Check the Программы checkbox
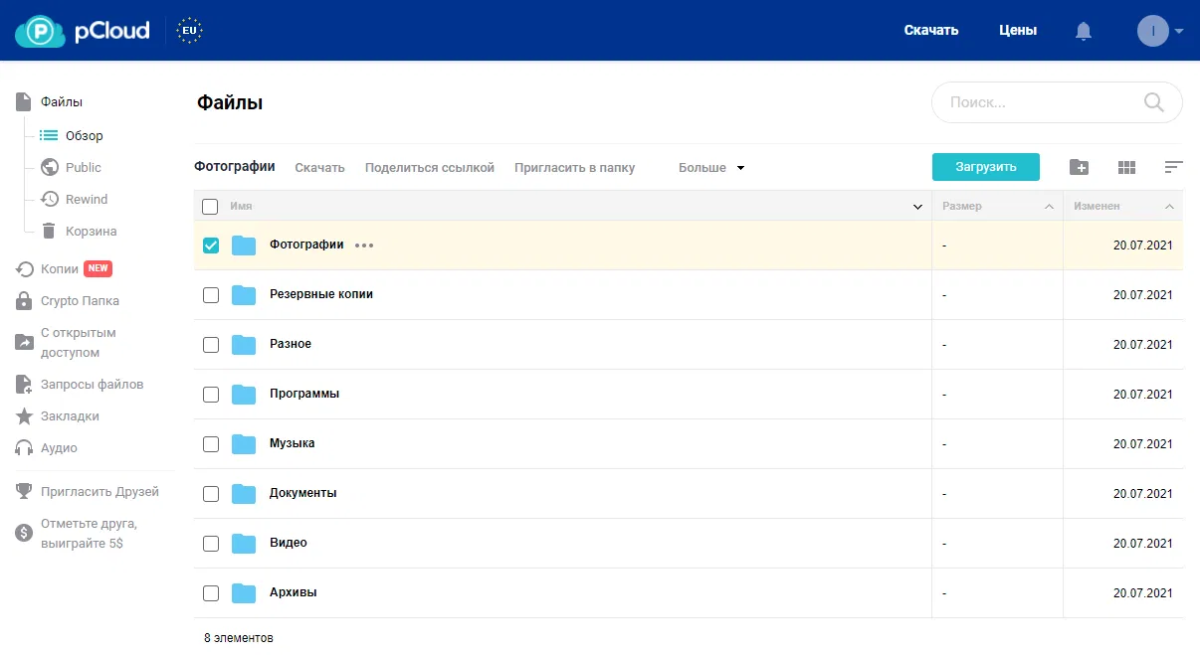This screenshot has width=1200, height=655. [211, 395]
